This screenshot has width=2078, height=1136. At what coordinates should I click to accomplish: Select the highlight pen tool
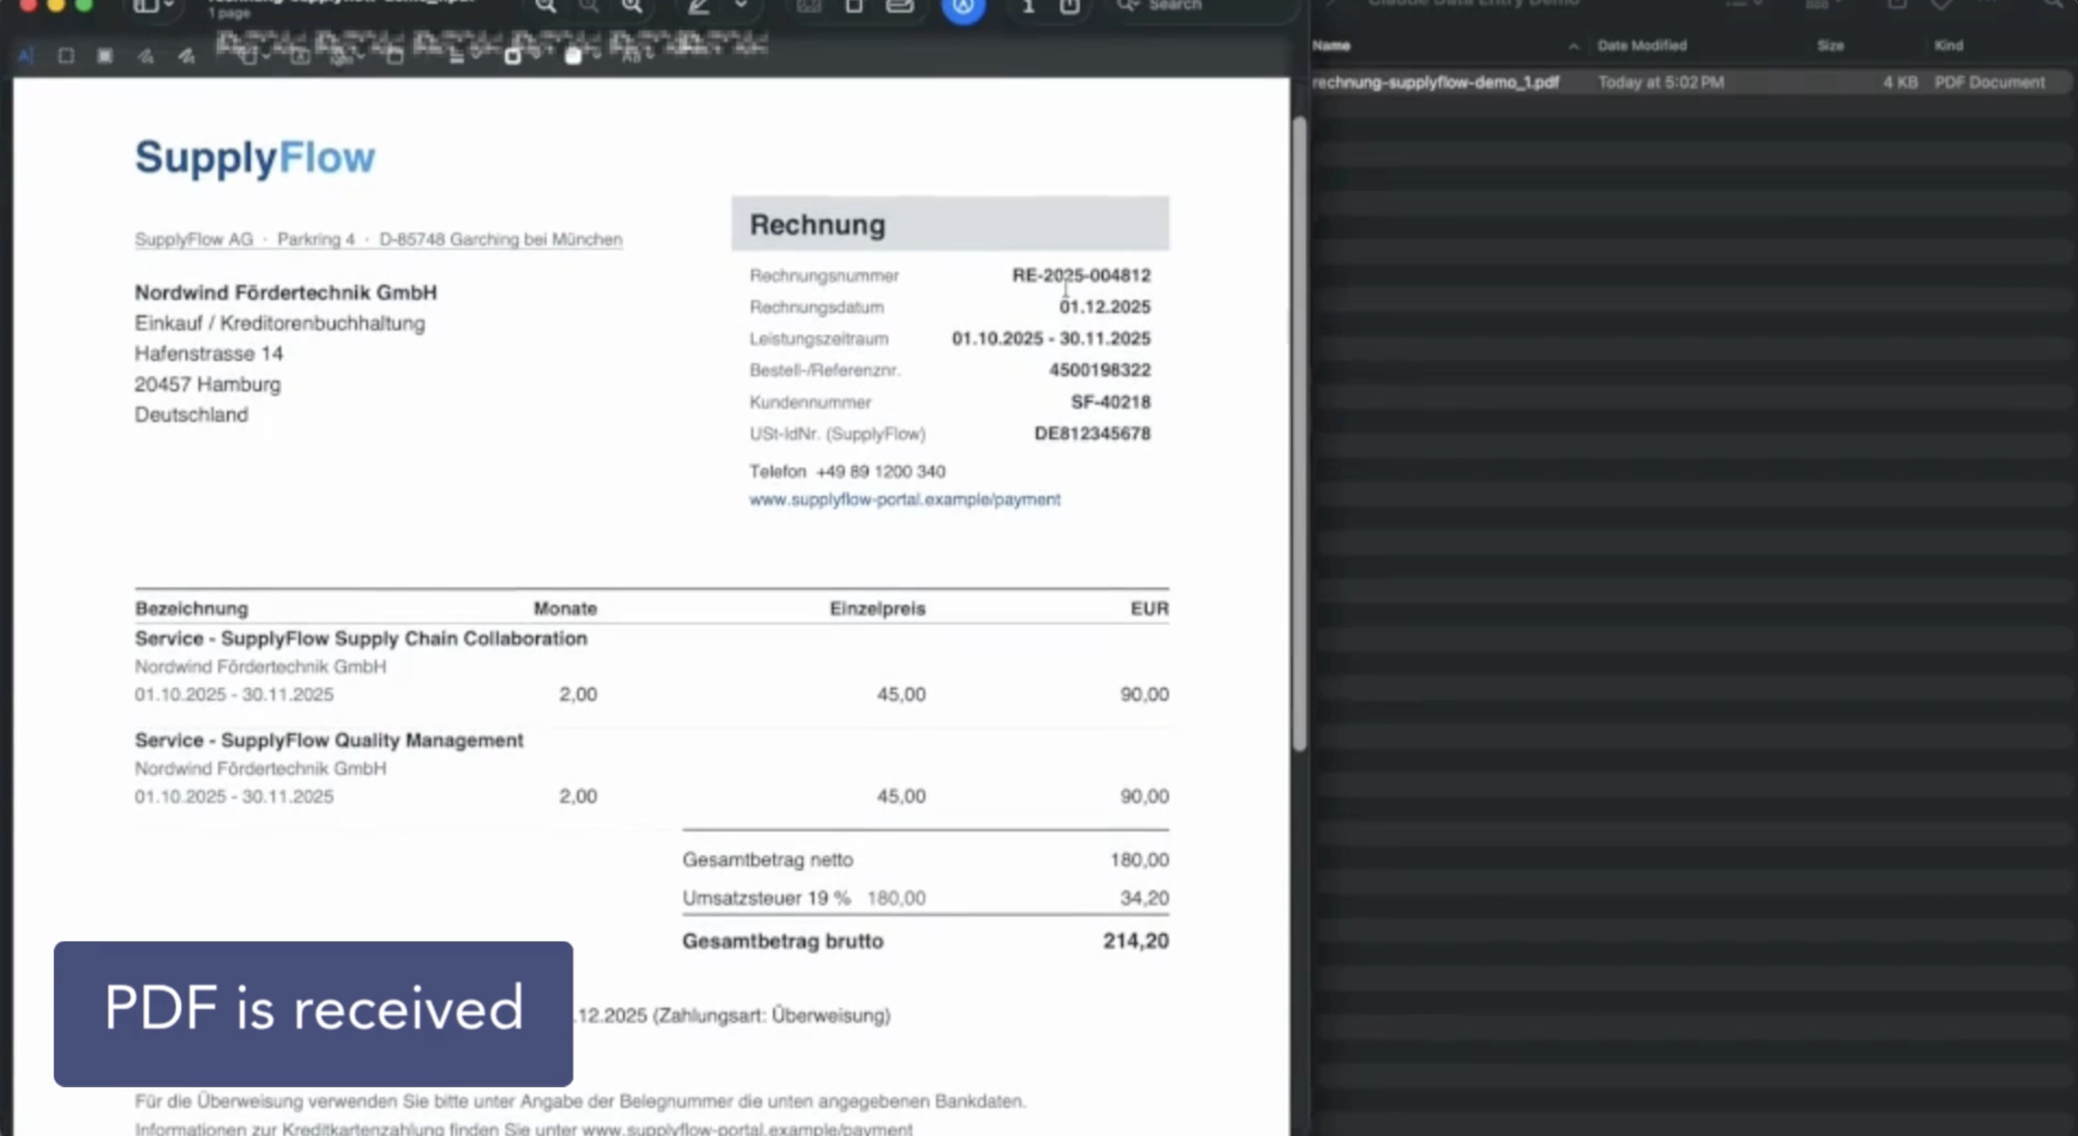(x=699, y=7)
